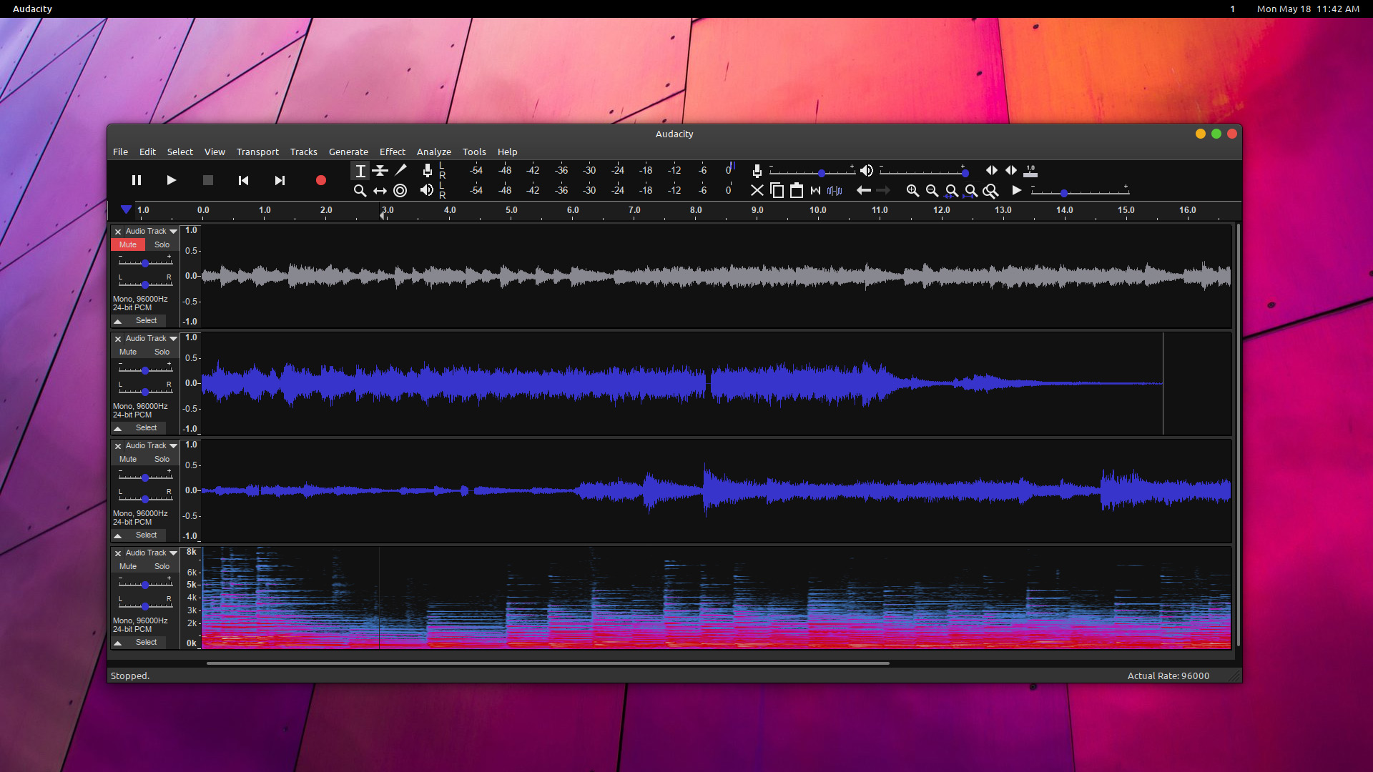The image size is (1373, 772).
Task: Mute the third Audio Track
Action: tap(127, 459)
